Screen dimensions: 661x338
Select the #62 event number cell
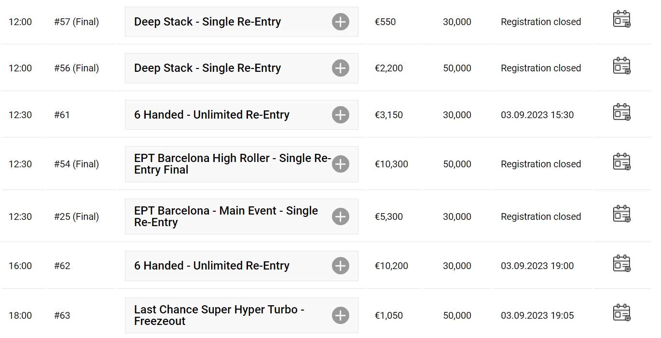tap(62, 266)
